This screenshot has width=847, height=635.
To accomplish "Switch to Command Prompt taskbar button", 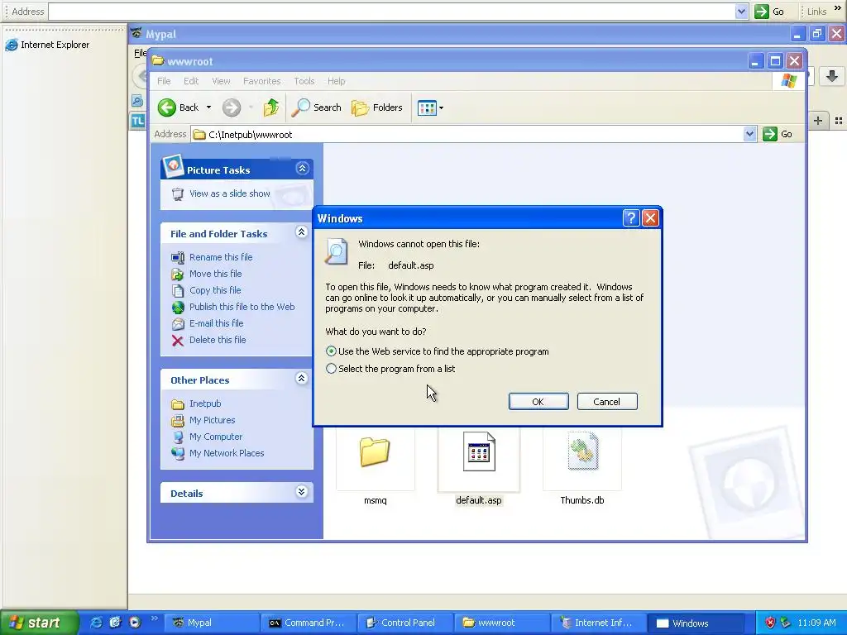I will (309, 623).
